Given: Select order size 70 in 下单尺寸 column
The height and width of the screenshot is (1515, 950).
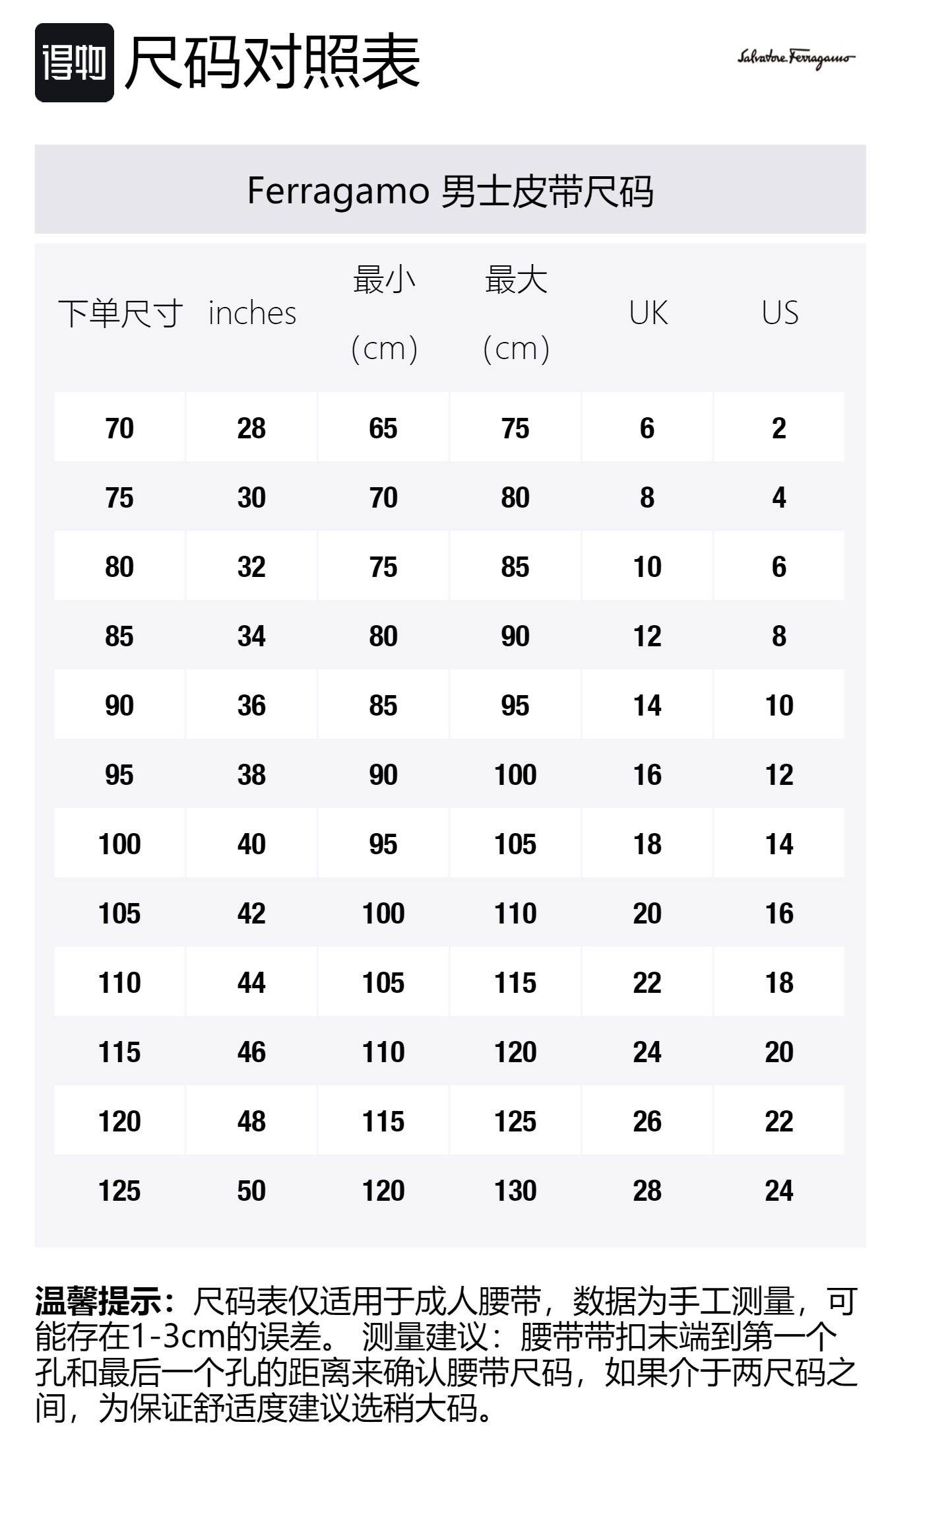Looking at the screenshot, I should (x=119, y=428).
